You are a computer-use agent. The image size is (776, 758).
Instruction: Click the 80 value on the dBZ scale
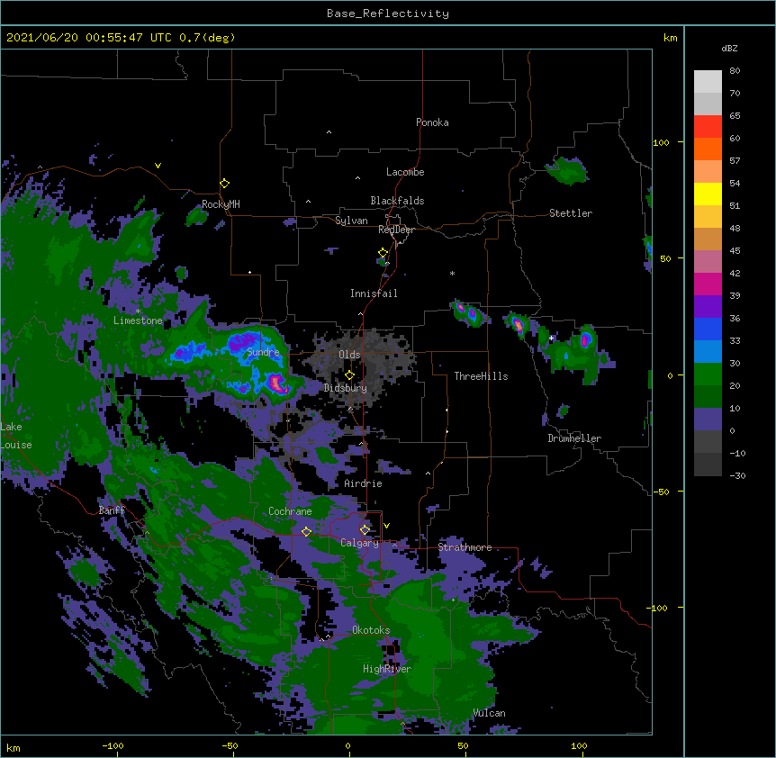735,71
